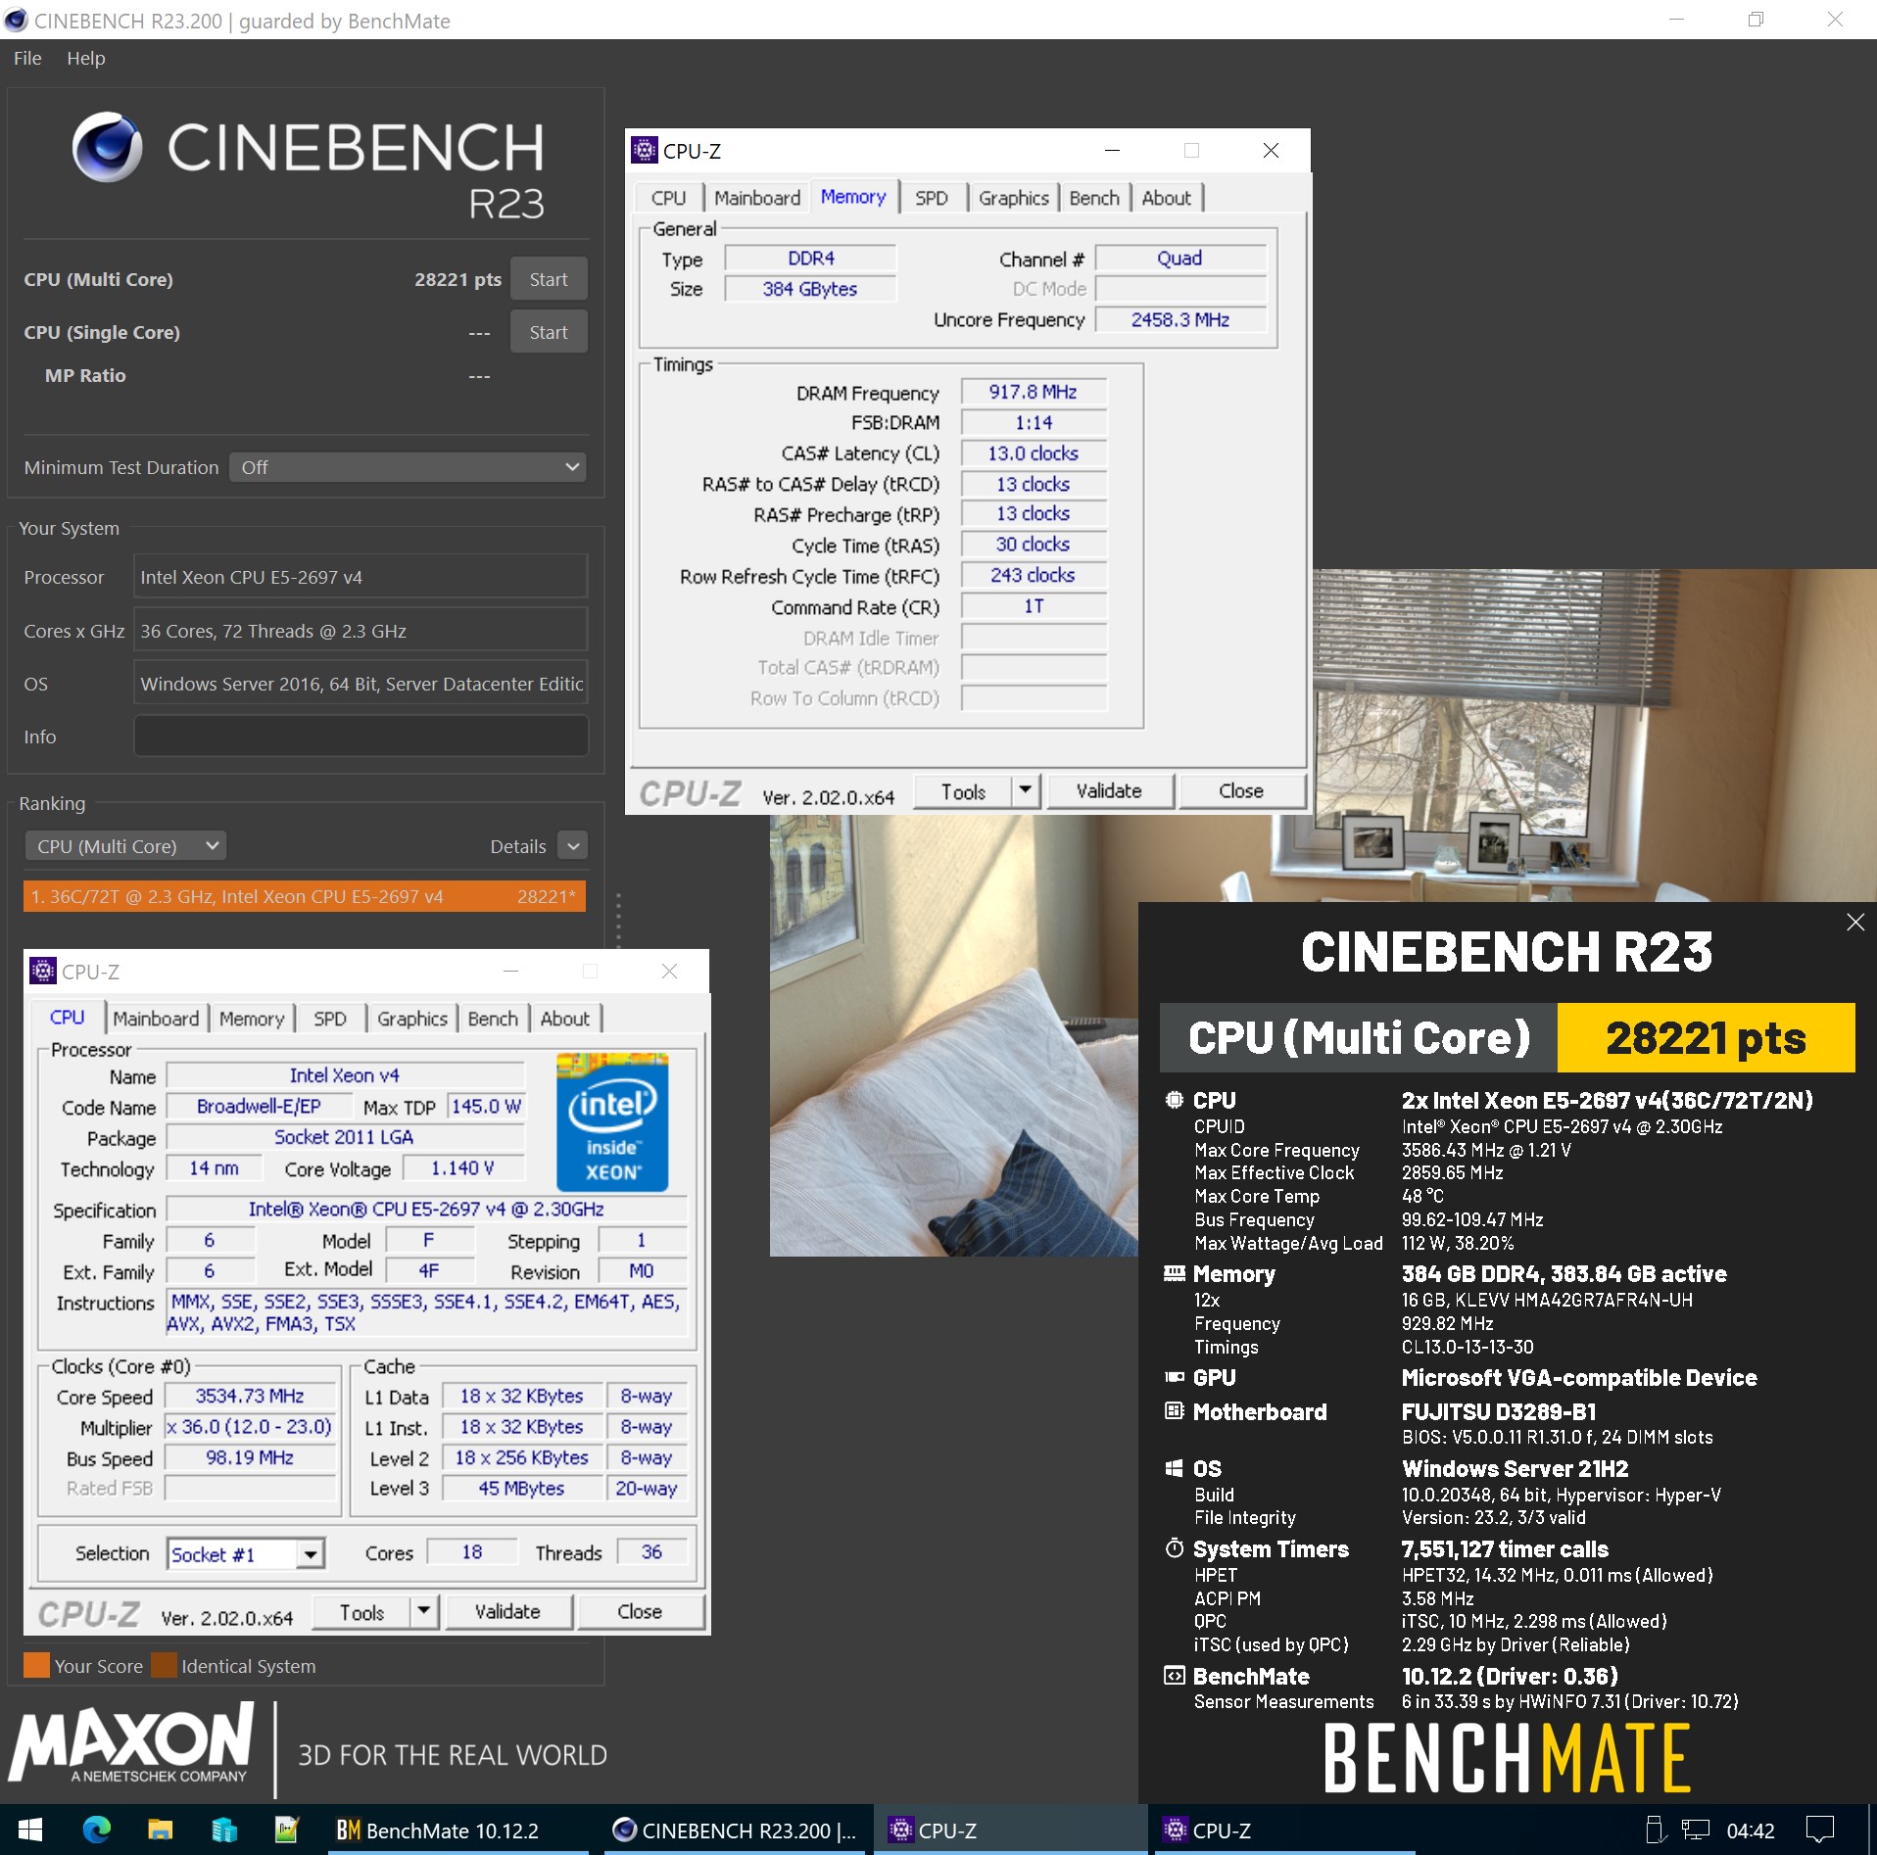Open File Explorer from the taskbar
This screenshot has height=1855, width=1877.
(x=160, y=1830)
